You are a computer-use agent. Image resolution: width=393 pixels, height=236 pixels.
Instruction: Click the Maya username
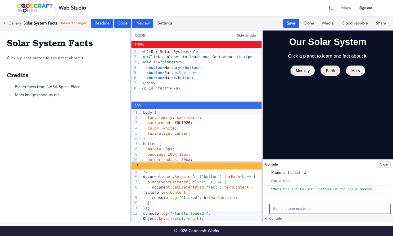click(x=346, y=8)
